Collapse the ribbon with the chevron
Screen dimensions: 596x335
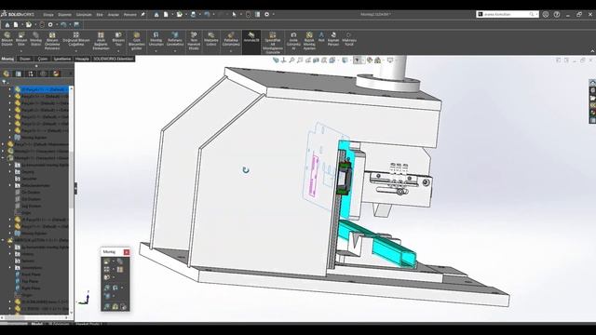click(592, 51)
